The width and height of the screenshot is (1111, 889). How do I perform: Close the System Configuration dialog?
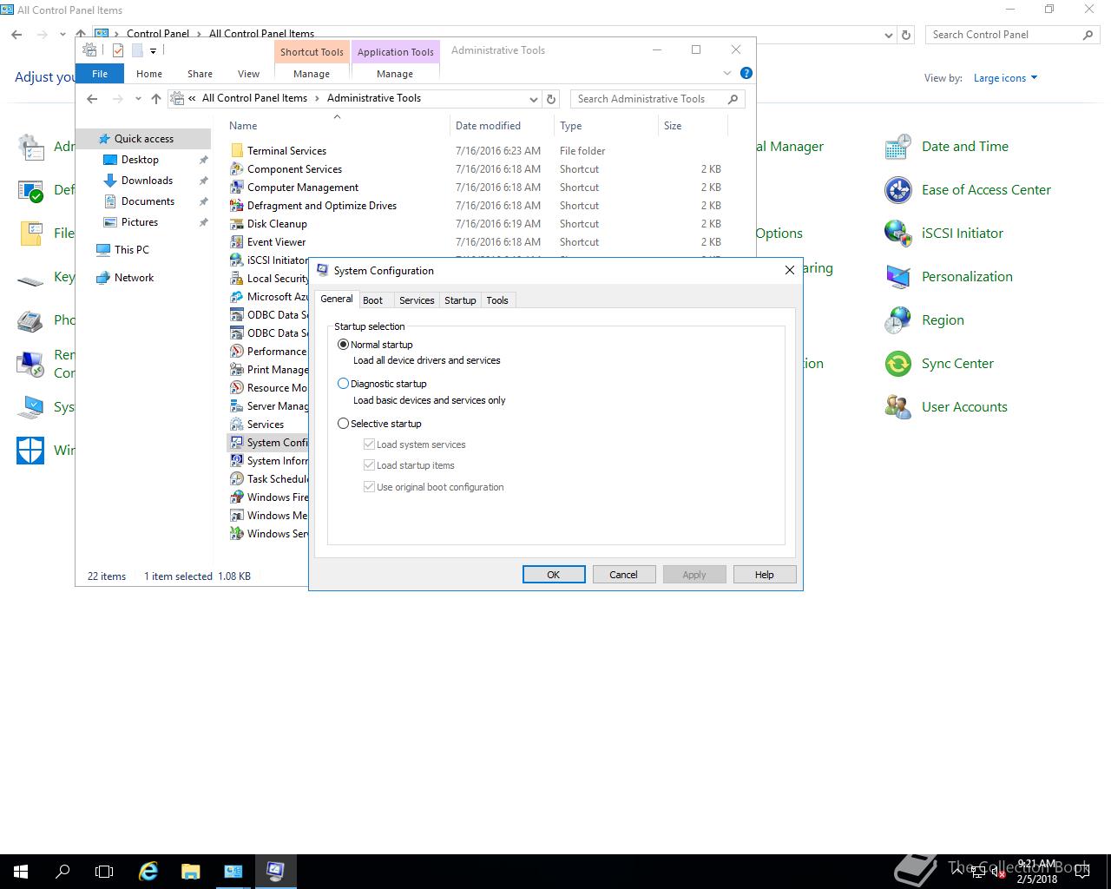coord(789,270)
